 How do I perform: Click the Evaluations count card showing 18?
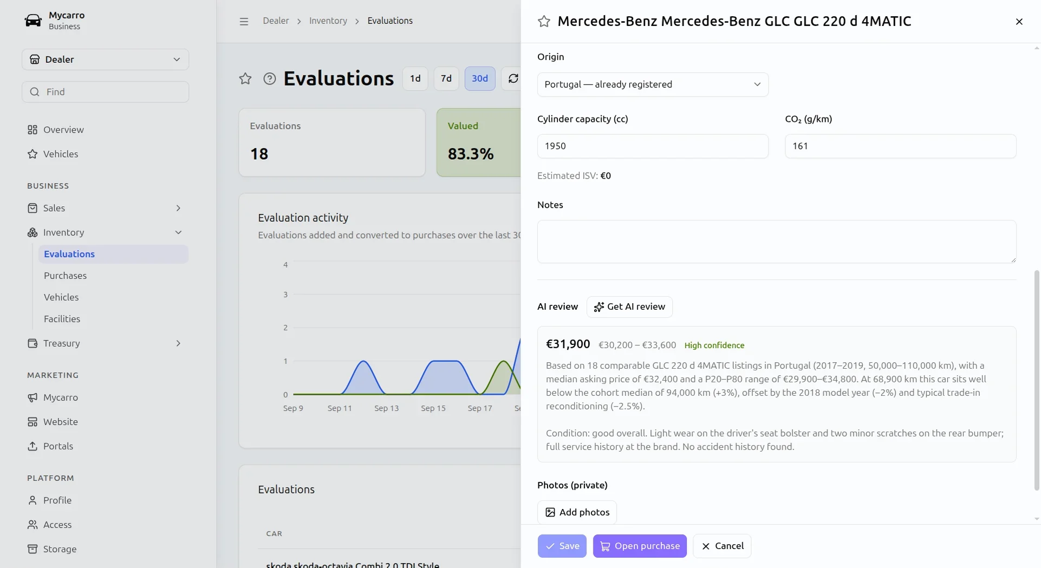(332, 142)
